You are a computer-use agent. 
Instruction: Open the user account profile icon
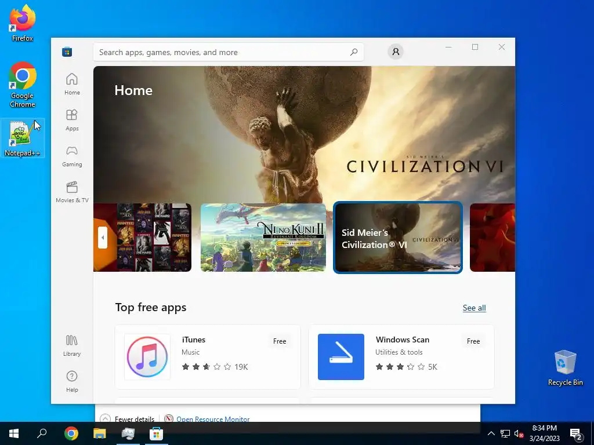[396, 52]
